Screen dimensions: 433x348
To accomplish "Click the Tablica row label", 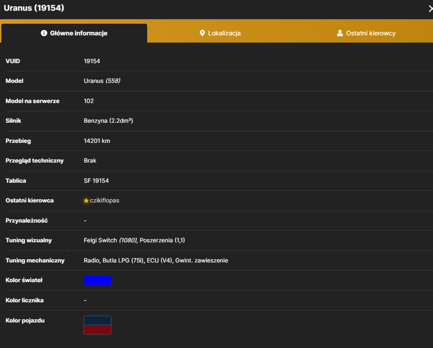I will point(16,180).
